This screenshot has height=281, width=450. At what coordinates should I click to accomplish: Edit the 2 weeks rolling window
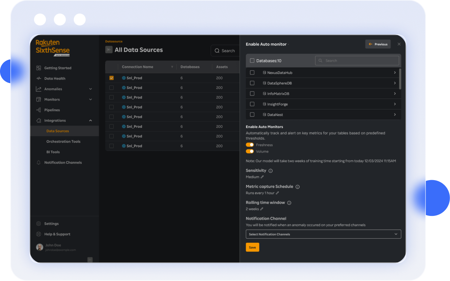[x=262, y=209]
